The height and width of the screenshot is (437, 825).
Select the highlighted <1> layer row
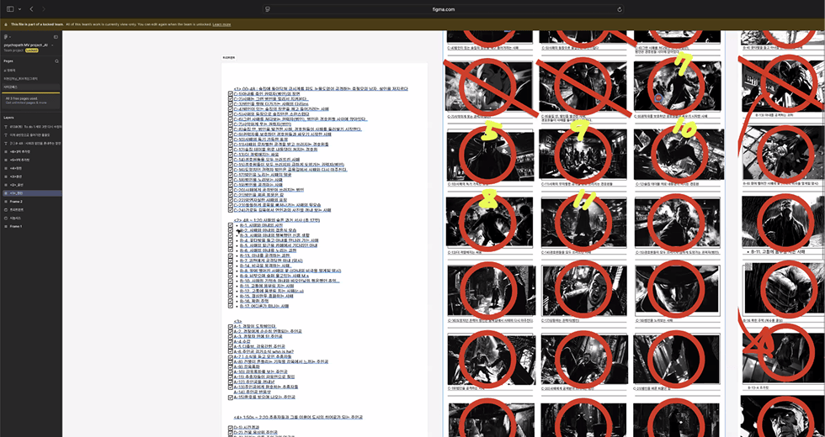click(31, 193)
